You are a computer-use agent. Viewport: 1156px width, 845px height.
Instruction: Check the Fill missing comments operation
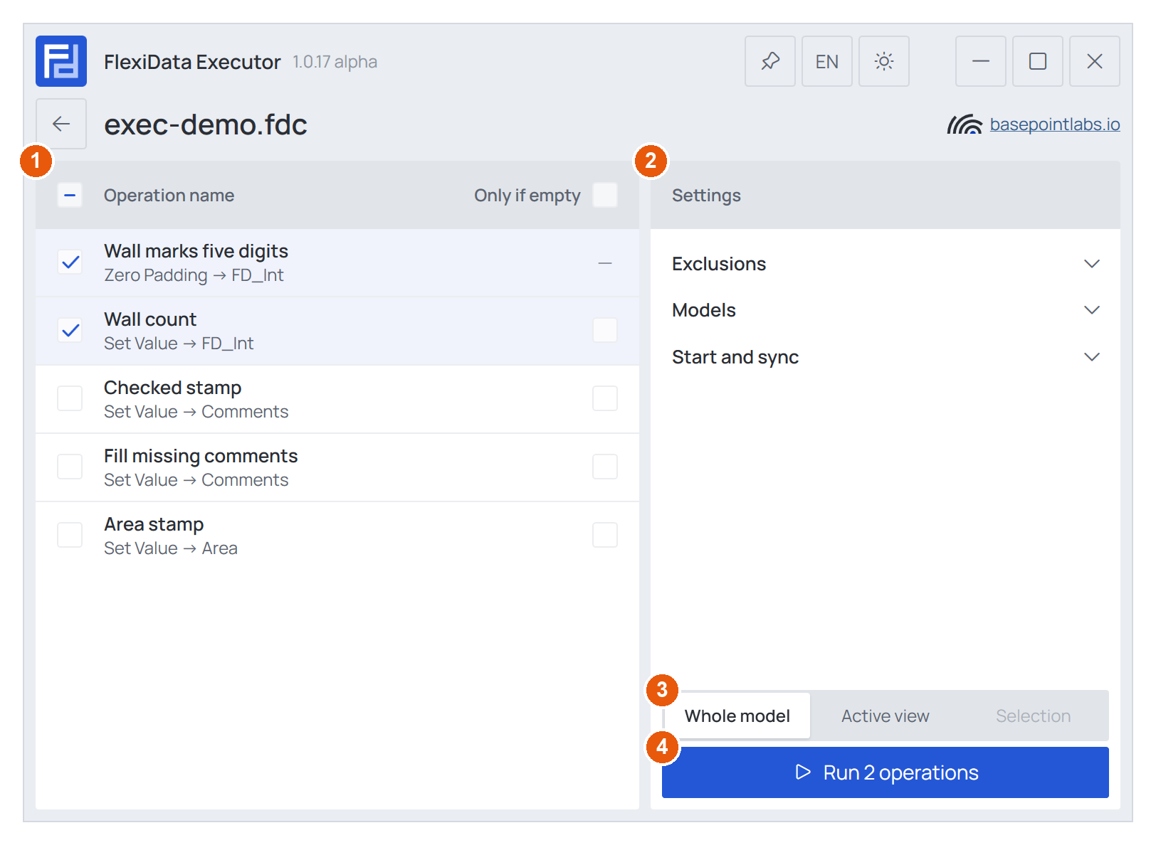coord(70,467)
